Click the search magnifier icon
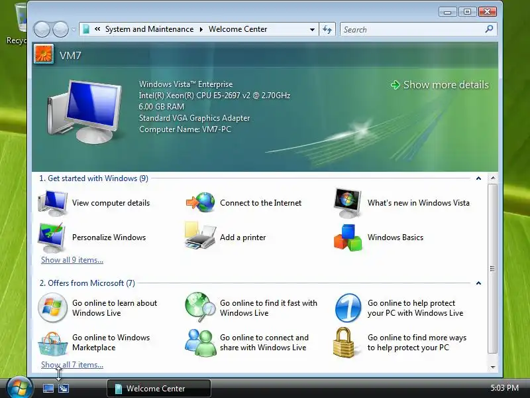 point(489,29)
